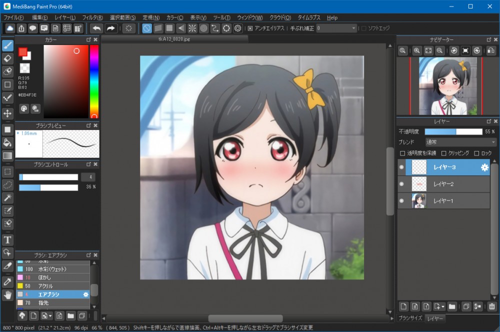
Task: Toggle アンチエイリアス checkbox
Action: click(x=250, y=28)
